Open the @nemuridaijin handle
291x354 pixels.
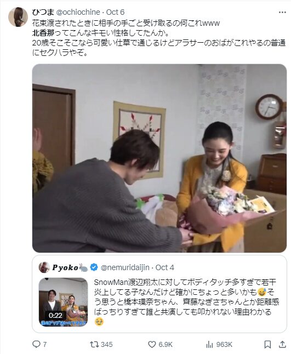tap(125, 267)
